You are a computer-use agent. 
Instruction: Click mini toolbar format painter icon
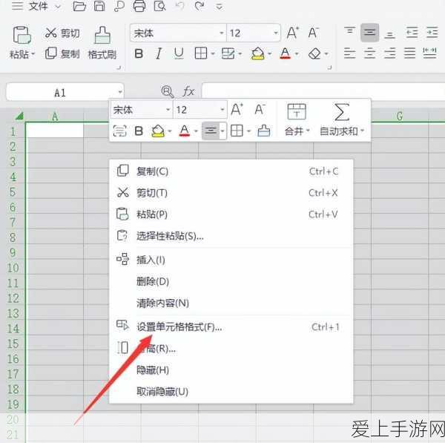[x=263, y=131]
